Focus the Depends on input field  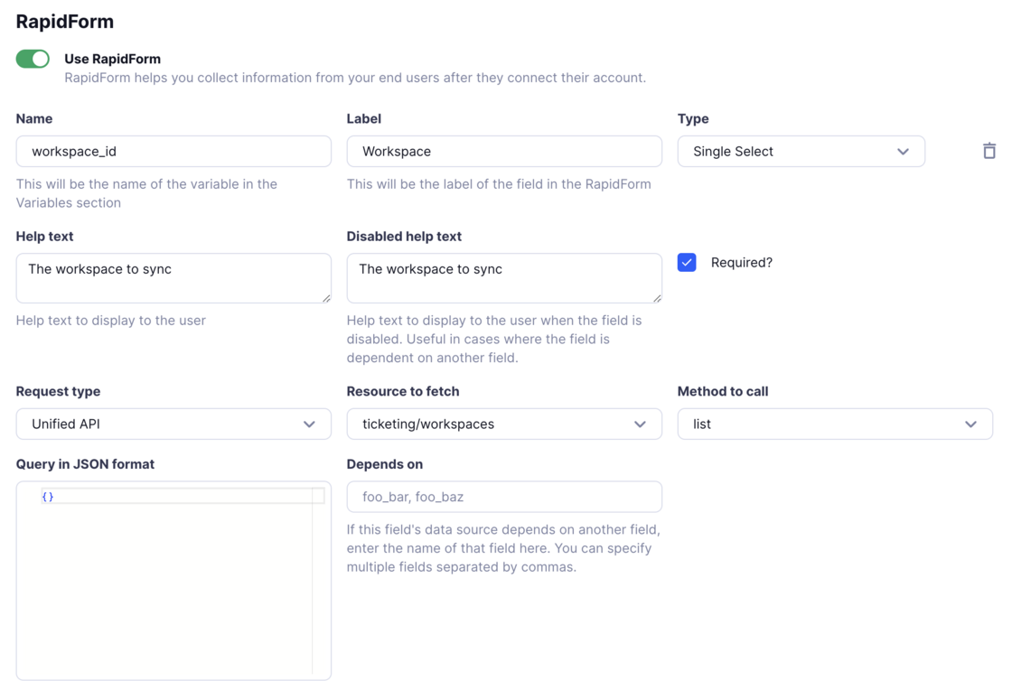coord(504,497)
